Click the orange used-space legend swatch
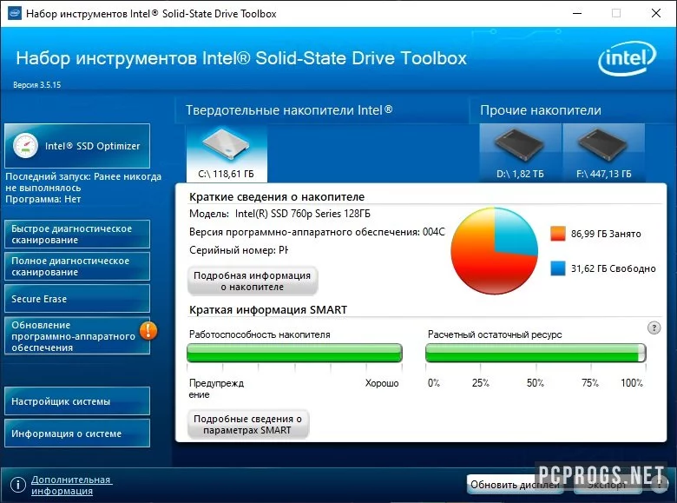677x503 pixels. [x=558, y=234]
